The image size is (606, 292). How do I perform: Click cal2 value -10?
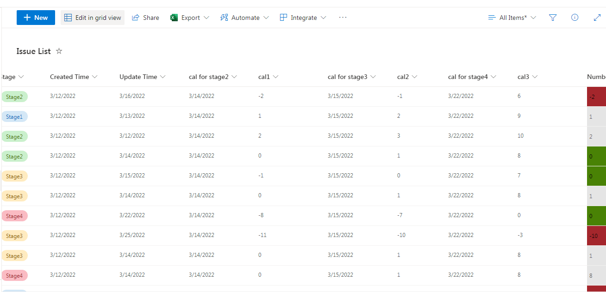tap(401, 235)
